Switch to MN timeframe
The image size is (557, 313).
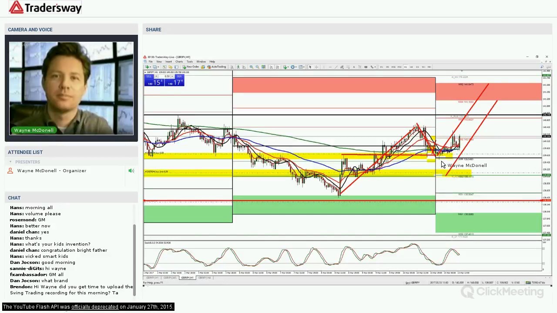(x=429, y=67)
